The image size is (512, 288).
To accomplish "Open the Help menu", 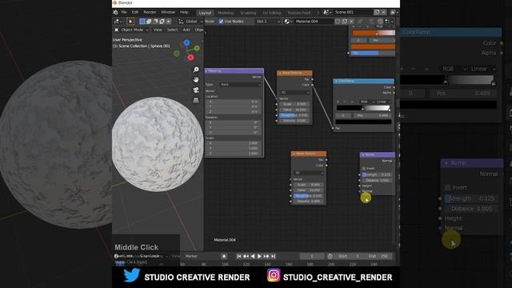I will 184,13.
